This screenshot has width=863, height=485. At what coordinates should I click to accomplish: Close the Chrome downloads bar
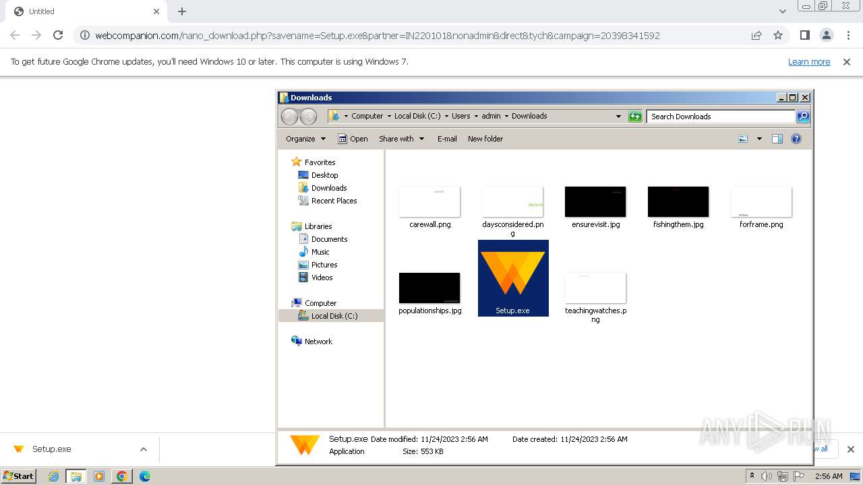(x=851, y=449)
